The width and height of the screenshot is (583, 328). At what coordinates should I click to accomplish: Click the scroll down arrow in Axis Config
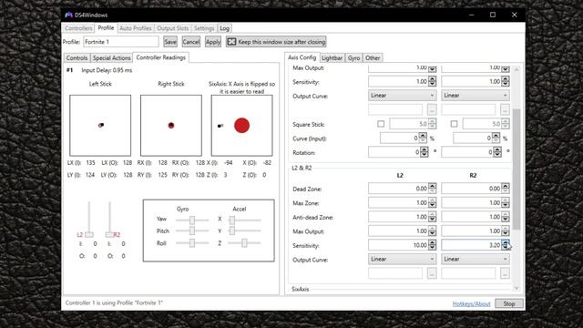pyautogui.click(x=517, y=288)
